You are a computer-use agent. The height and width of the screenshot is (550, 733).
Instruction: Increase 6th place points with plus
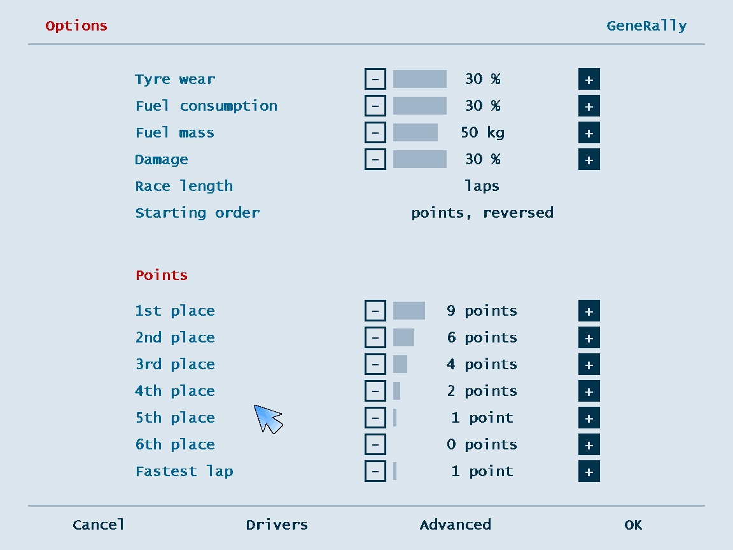tap(589, 444)
